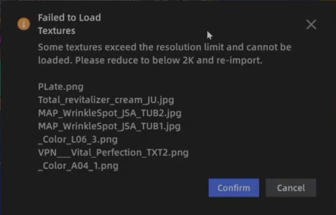336x215 pixels.
Task: Select _Color_L06_3.png entry
Action: (78, 140)
